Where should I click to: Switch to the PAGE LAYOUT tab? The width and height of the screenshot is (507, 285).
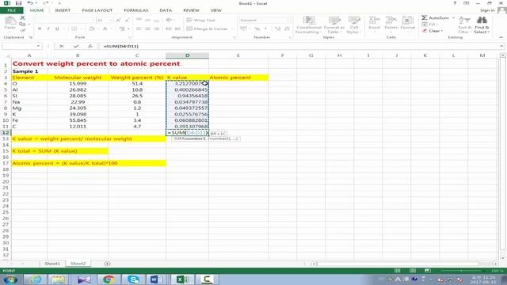coord(97,10)
